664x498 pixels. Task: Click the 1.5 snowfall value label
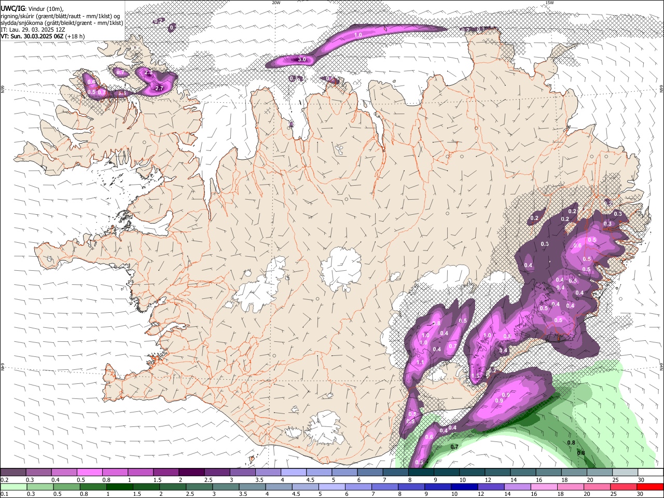tap(476, 376)
